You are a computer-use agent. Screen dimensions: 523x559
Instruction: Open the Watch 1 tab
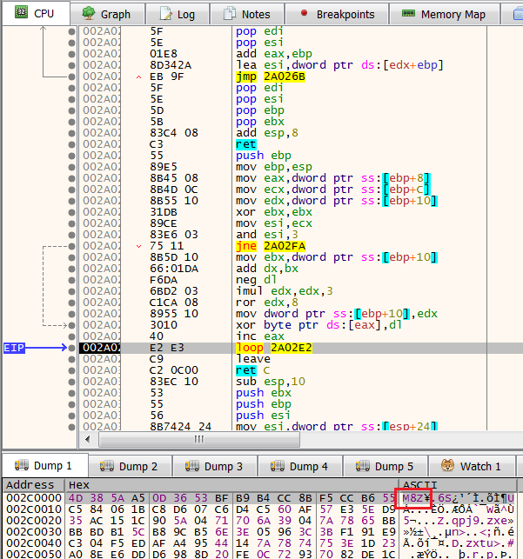pyautogui.click(x=472, y=466)
